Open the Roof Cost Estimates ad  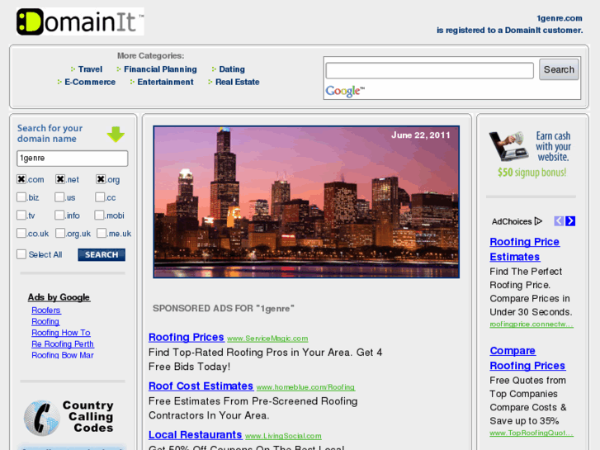click(201, 386)
